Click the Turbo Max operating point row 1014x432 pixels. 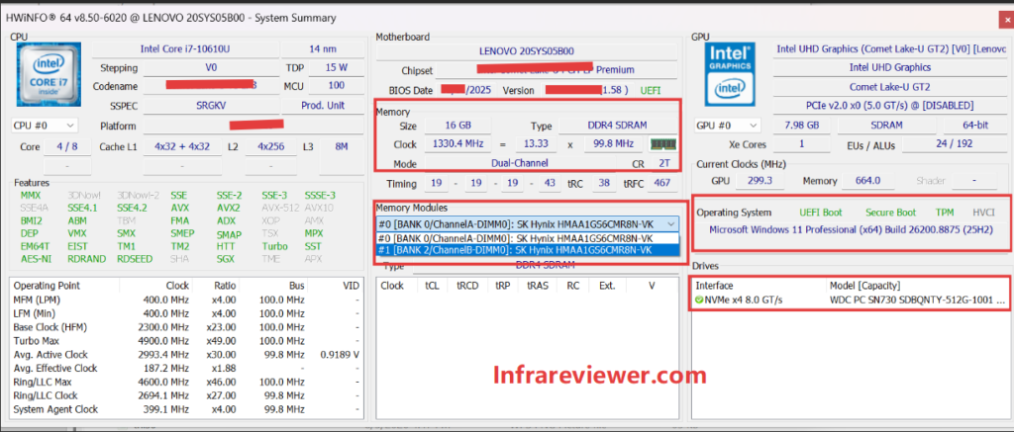[187, 341]
